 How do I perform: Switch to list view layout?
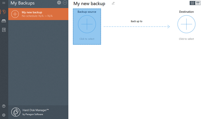coord(198,3)
